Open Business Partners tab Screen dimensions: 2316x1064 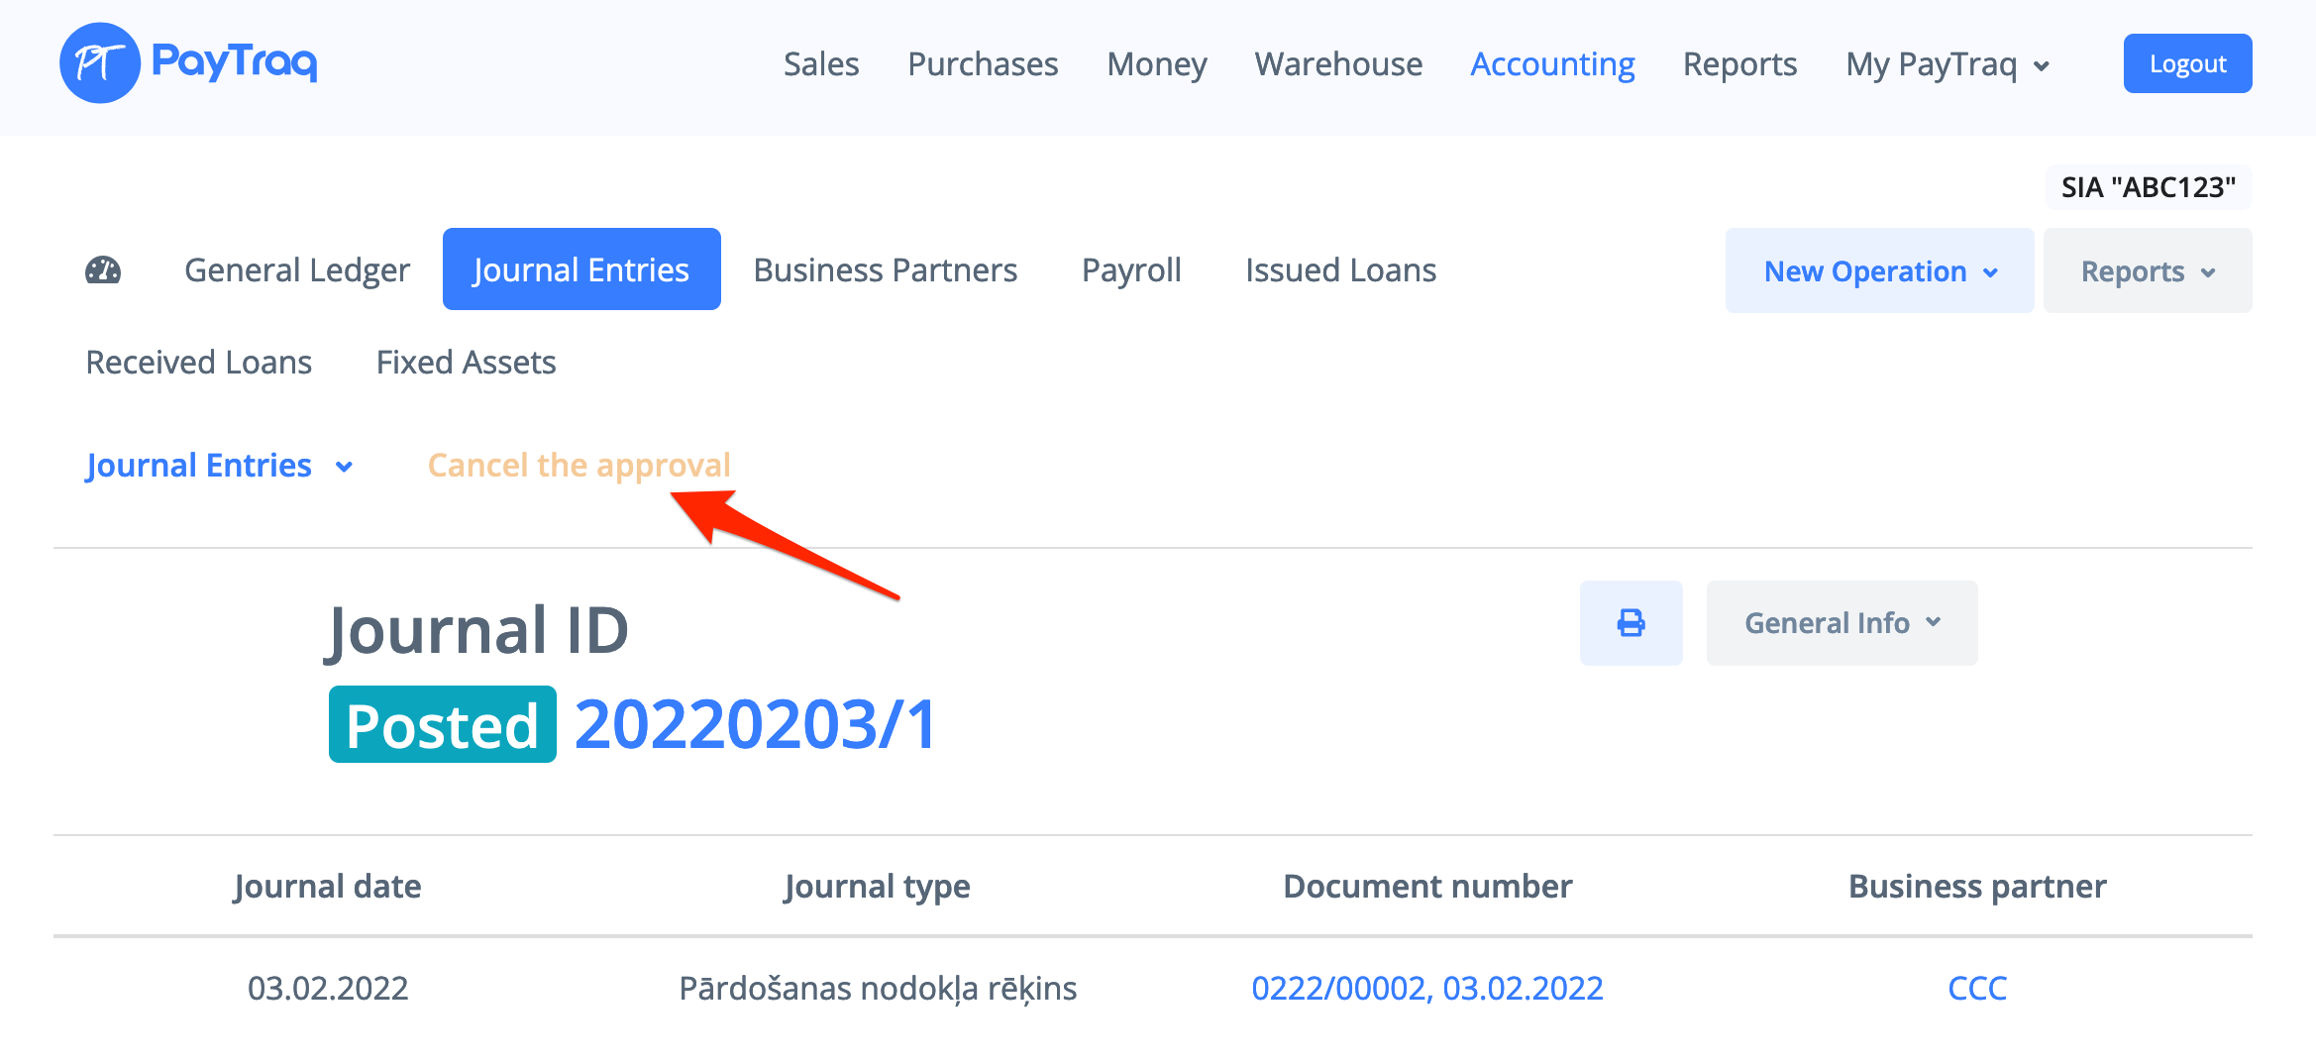click(x=886, y=269)
